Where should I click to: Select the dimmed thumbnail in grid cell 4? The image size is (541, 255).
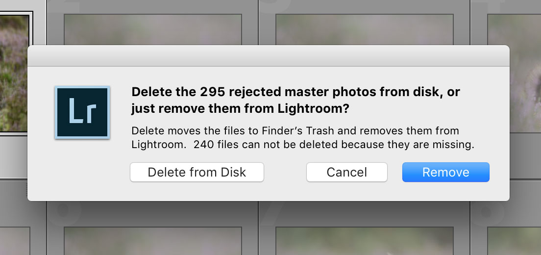click(515, 73)
